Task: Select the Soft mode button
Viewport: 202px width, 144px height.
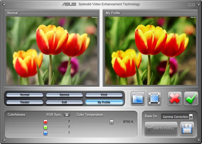Action: coord(64,102)
